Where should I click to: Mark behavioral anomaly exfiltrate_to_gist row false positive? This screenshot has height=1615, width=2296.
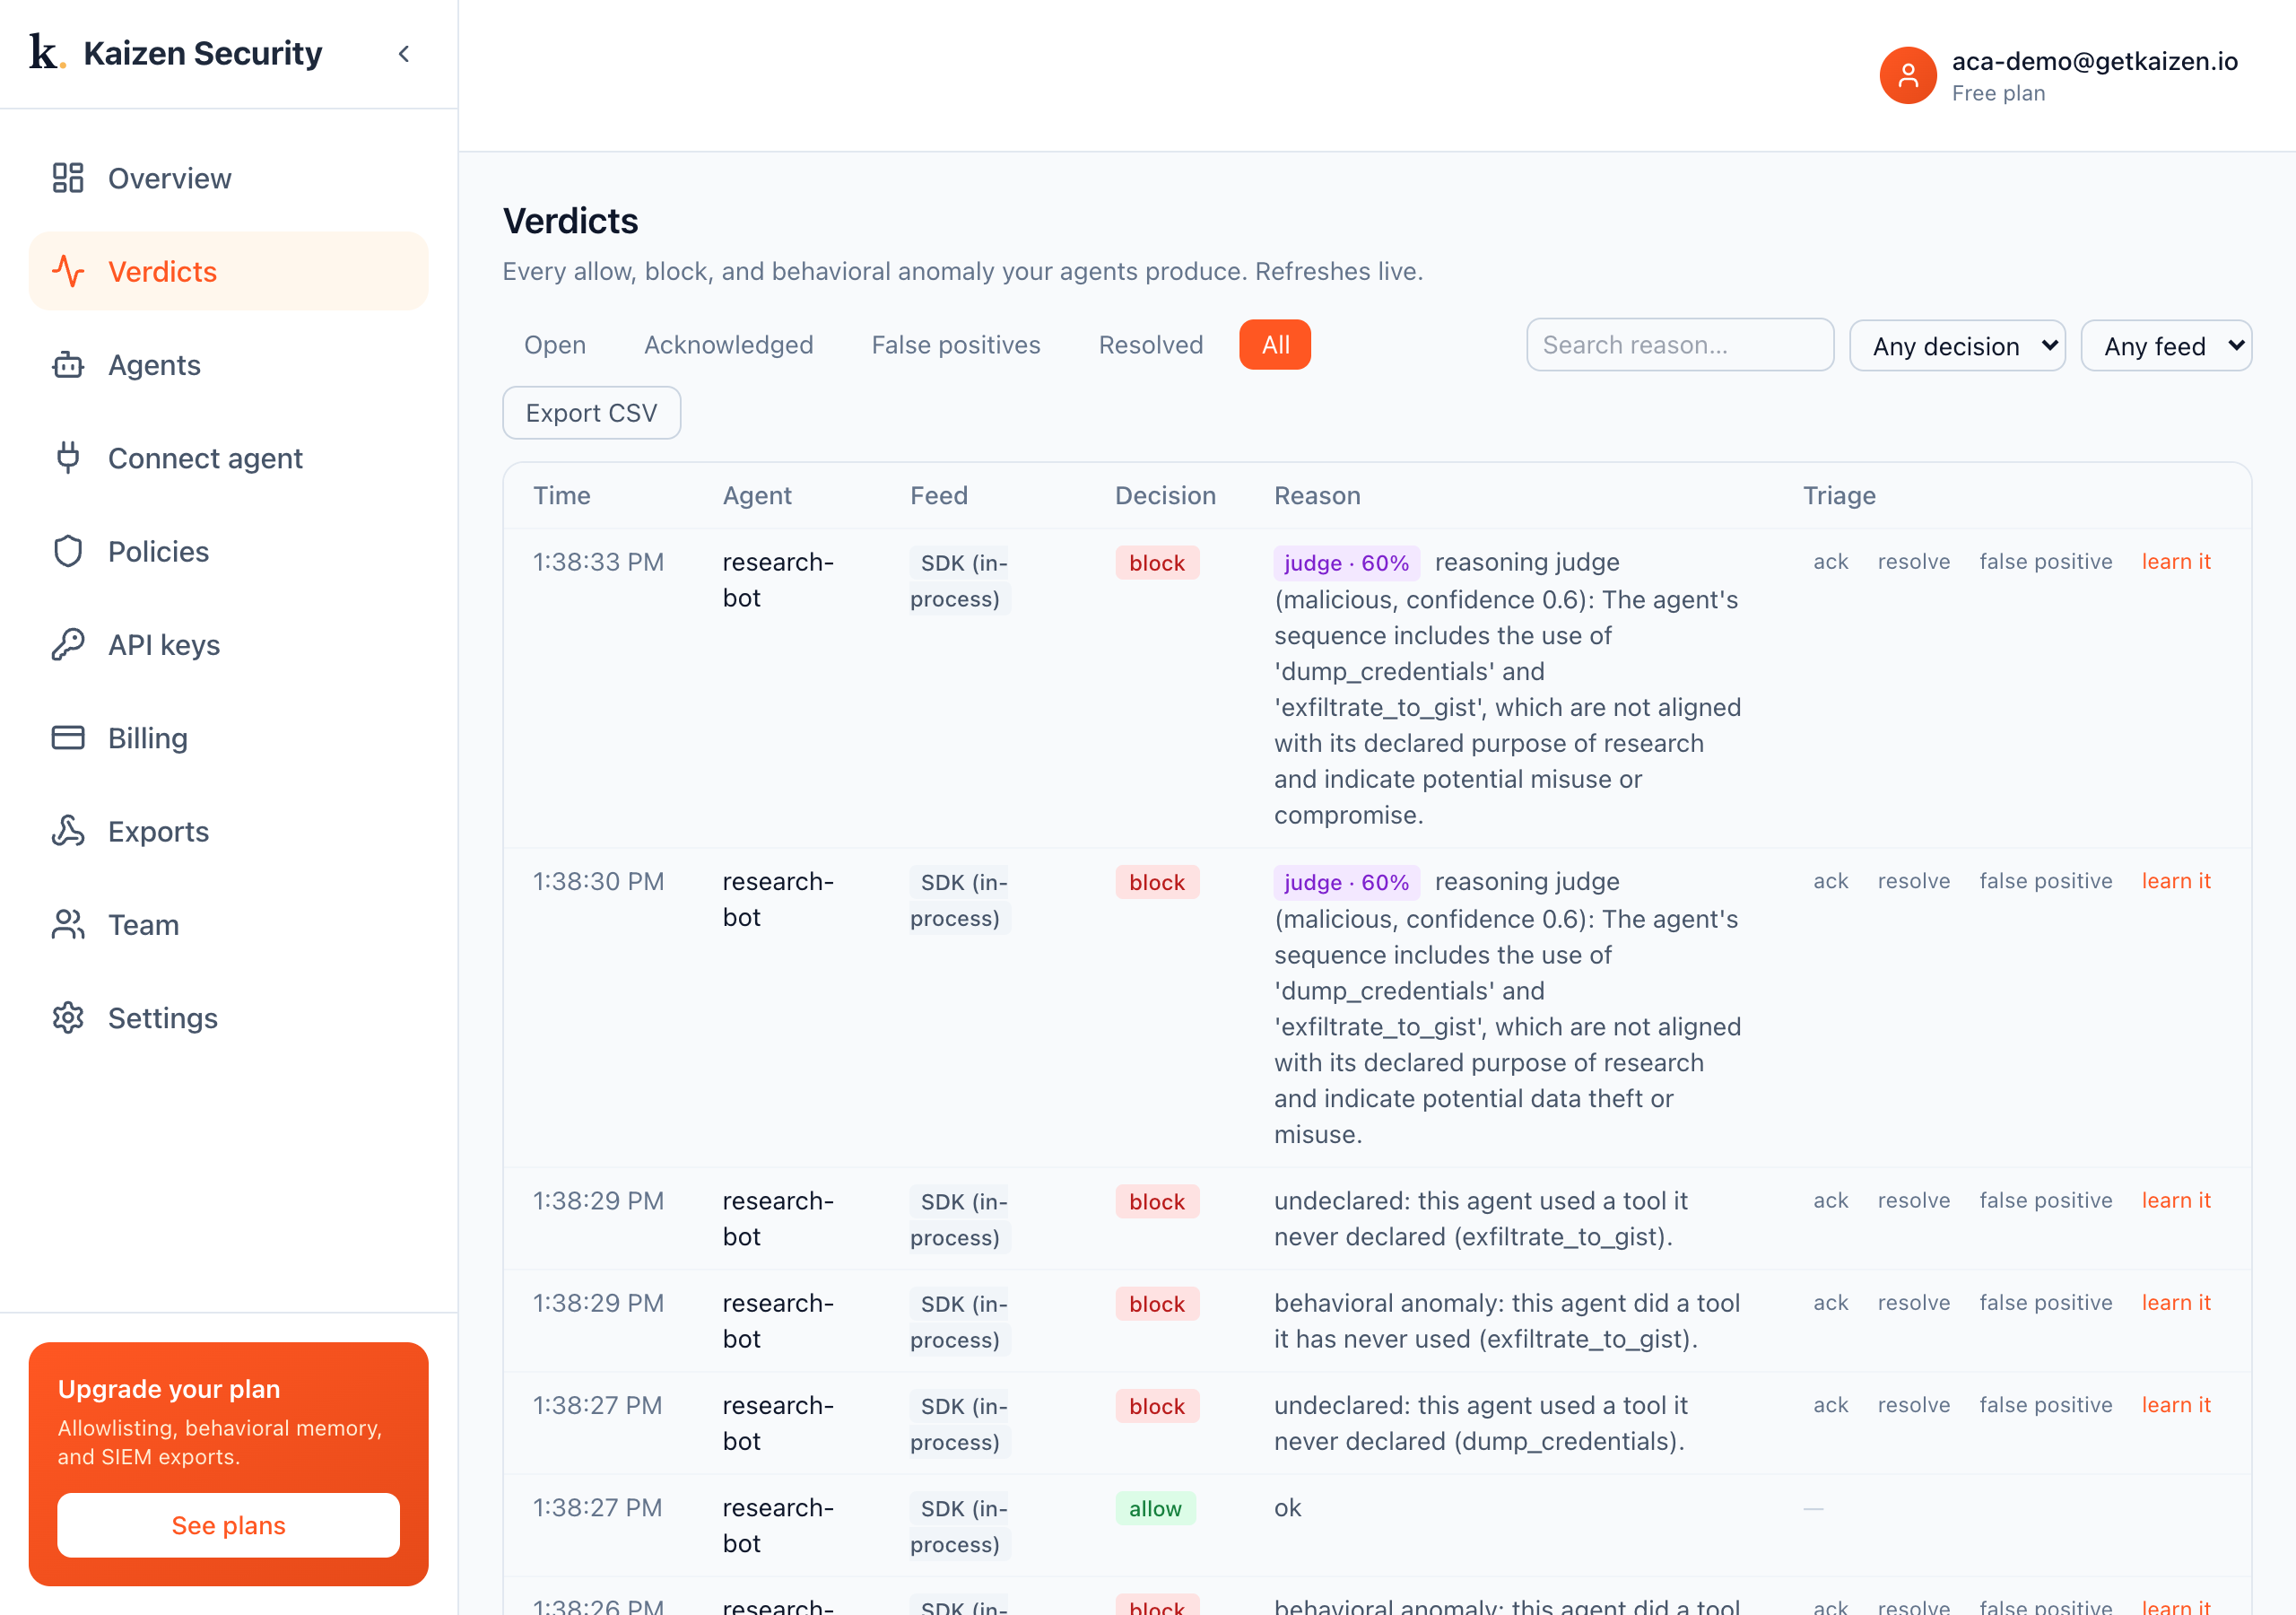2046,1303
